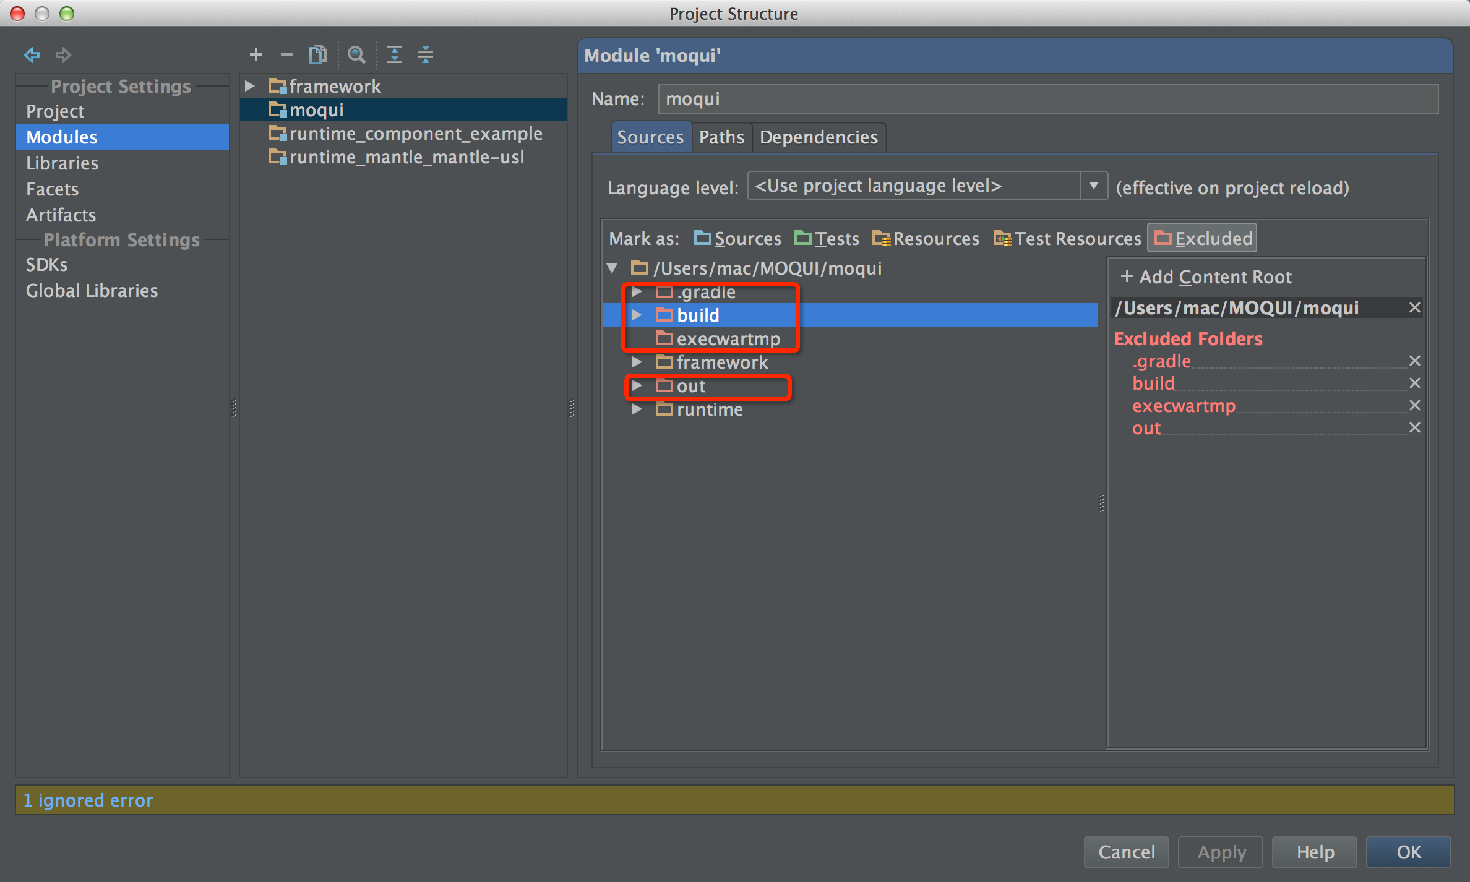Switch to the Dependencies tab
Viewport: 1470px width, 882px height.
819,137
